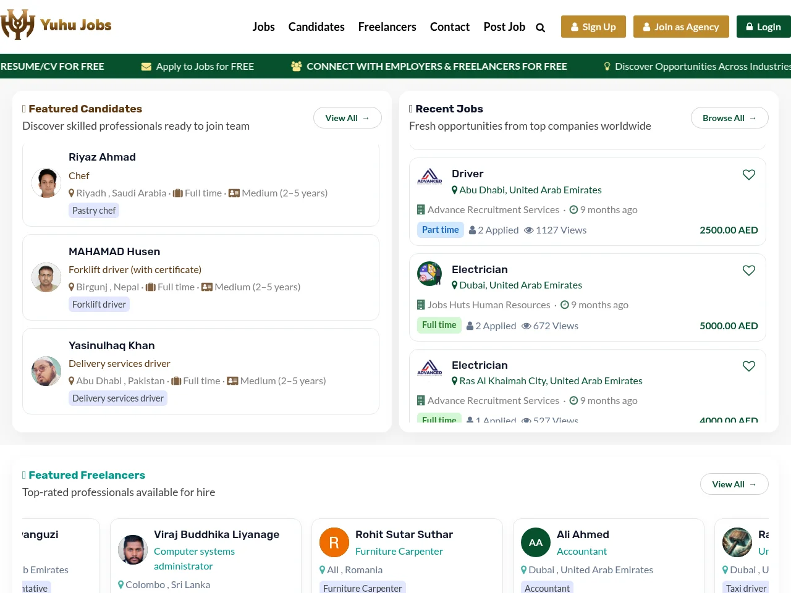Favorite the Ras Al Khaimah Electrician heart
This screenshot has width=791, height=593.
[x=749, y=366]
